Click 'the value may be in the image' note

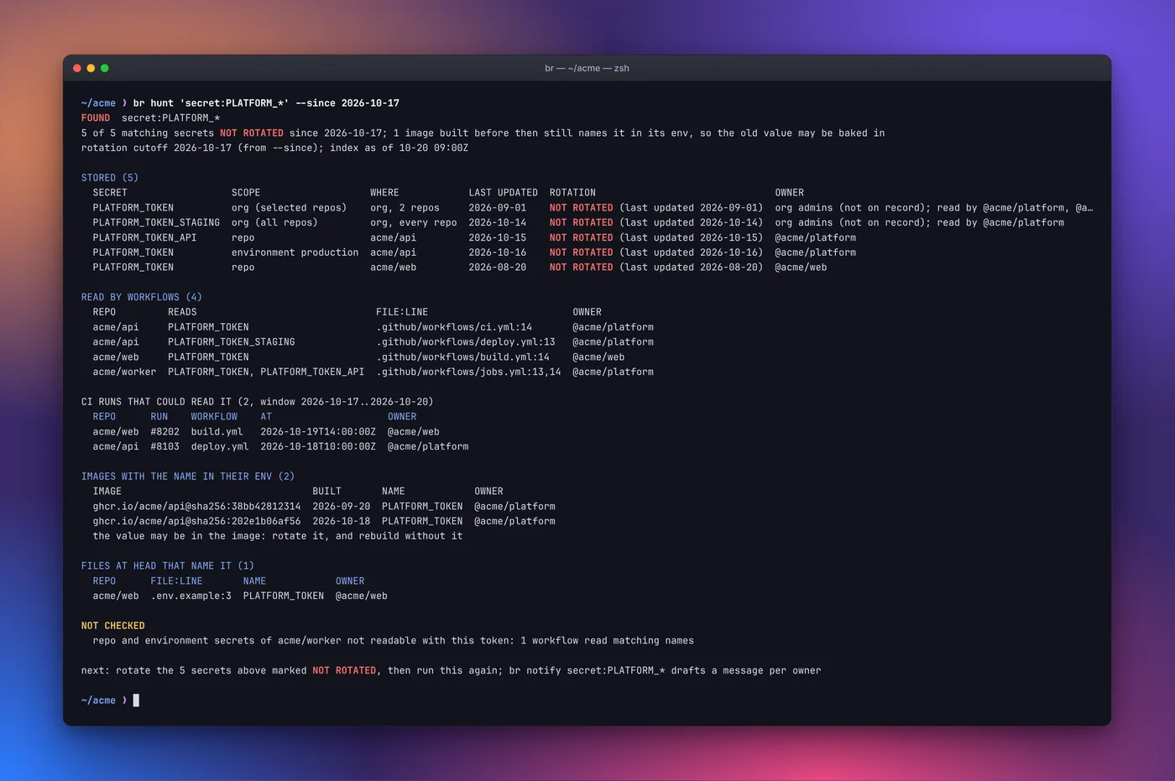(278, 536)
